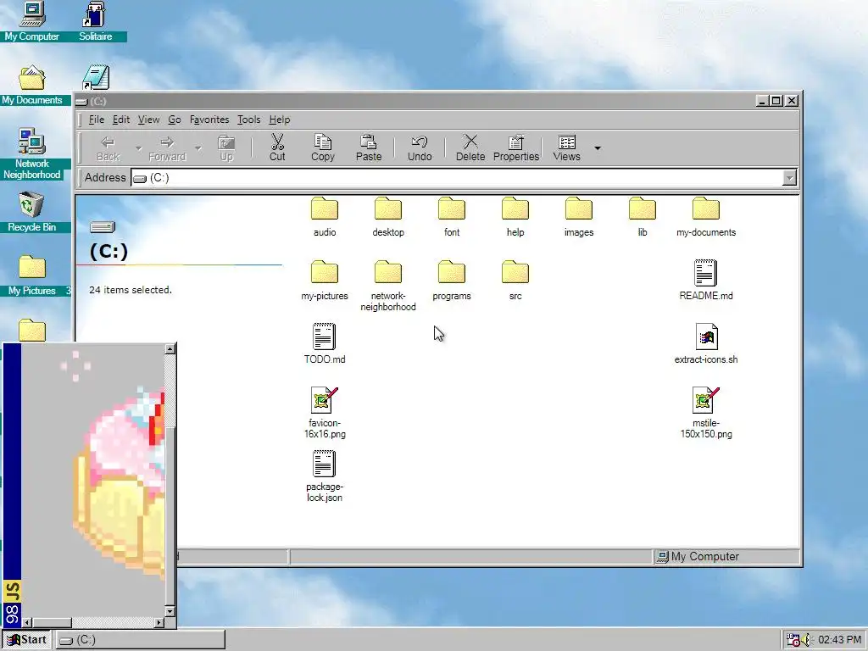Open My Computer desktop icon
Screen dimensions: 868x651
point(31,21)
